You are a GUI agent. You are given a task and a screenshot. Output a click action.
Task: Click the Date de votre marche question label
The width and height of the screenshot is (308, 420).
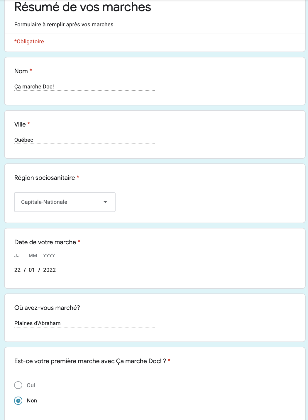point(45,242)
